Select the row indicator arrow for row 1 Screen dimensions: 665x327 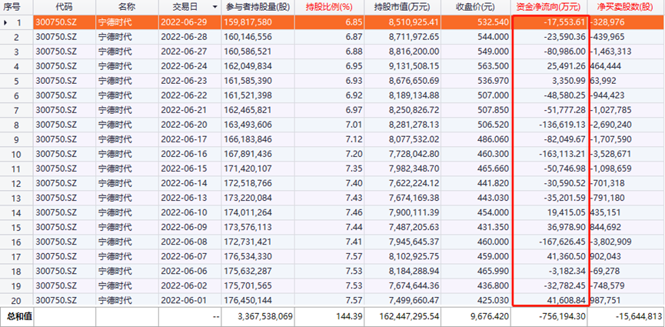click(x=5, y=22)
